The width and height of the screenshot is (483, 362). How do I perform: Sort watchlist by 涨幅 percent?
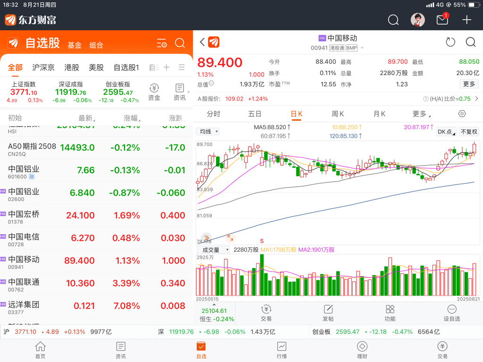tap(132, 118)
